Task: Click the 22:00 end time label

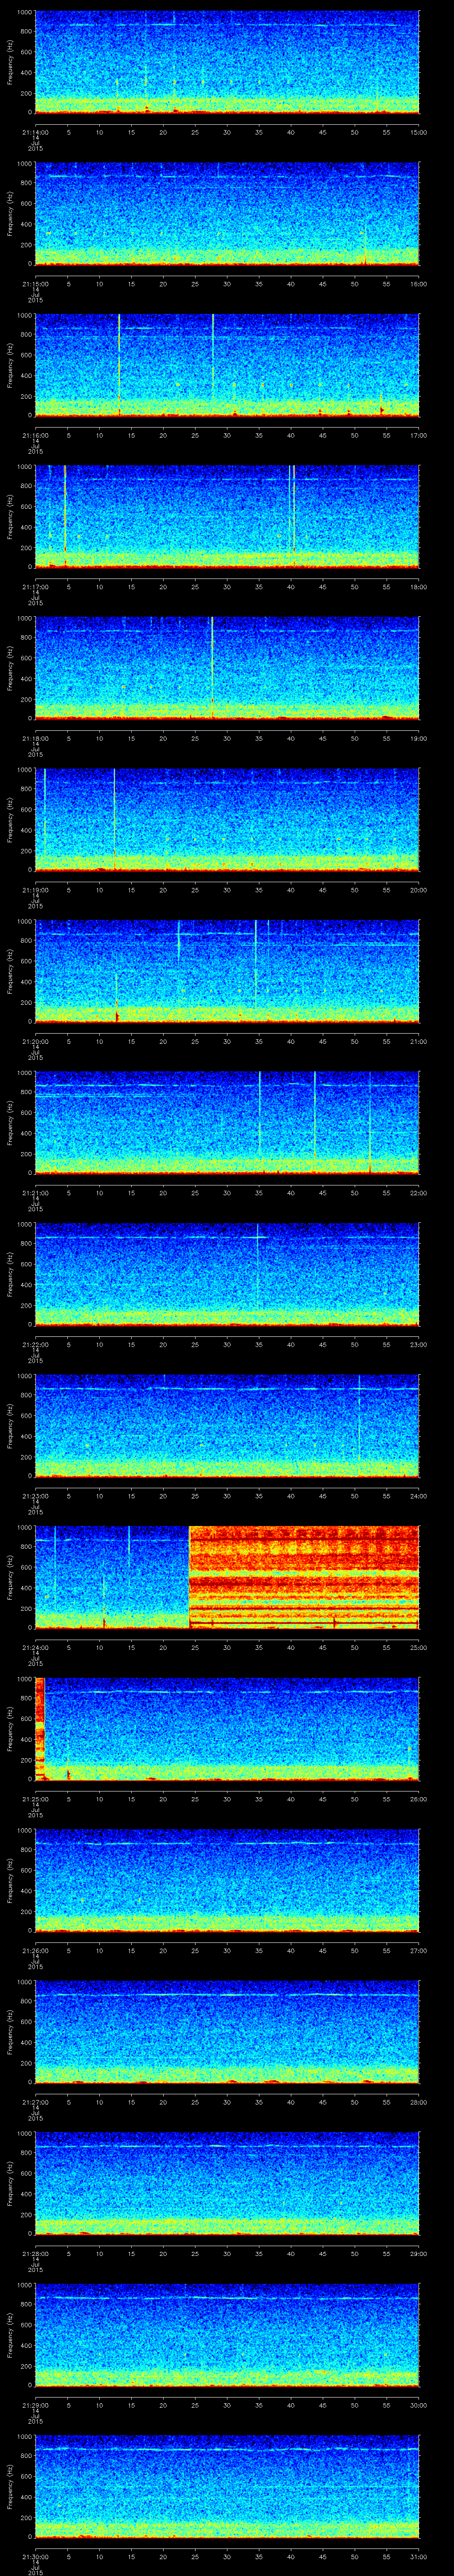Action: point(419,1193)
